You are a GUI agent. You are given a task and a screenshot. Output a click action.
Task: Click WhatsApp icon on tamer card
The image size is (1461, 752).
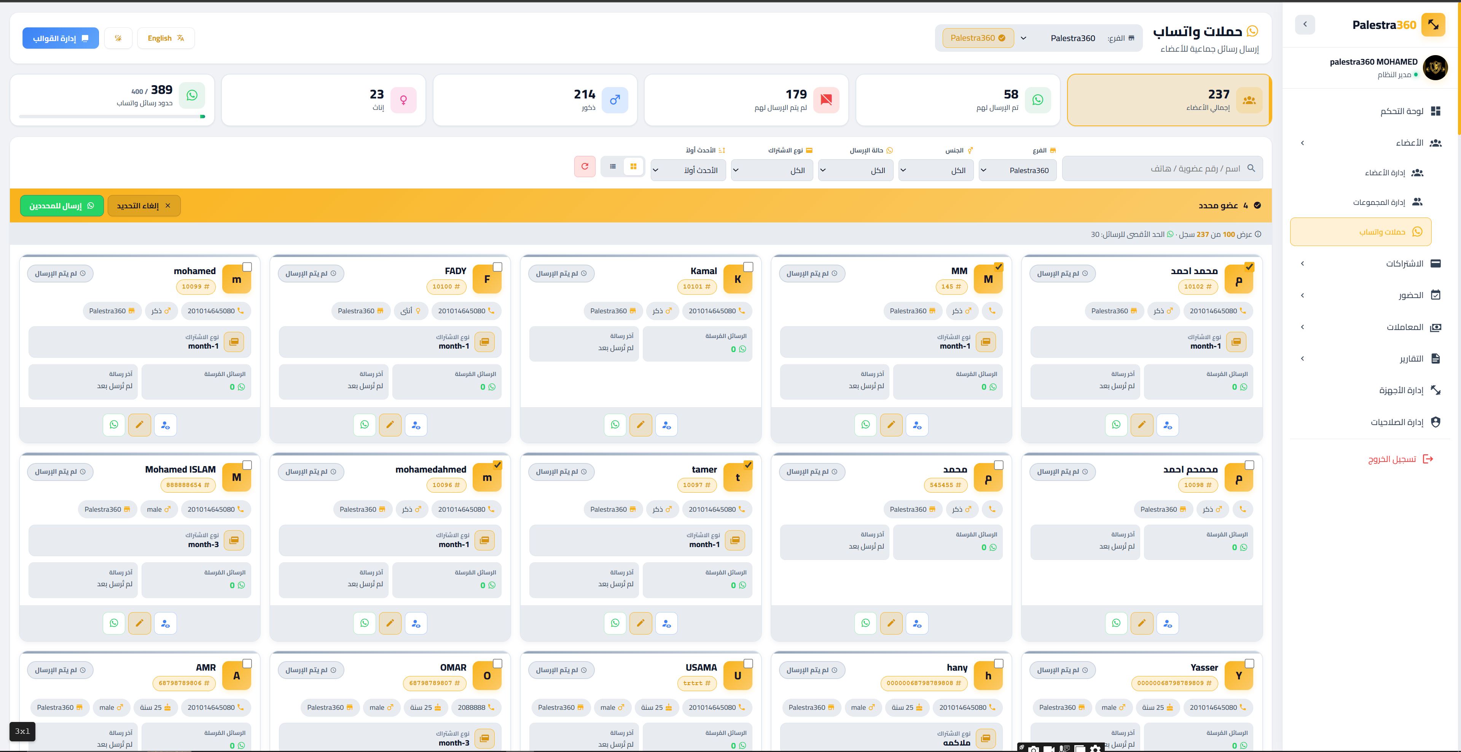click(x=615, y=623)
